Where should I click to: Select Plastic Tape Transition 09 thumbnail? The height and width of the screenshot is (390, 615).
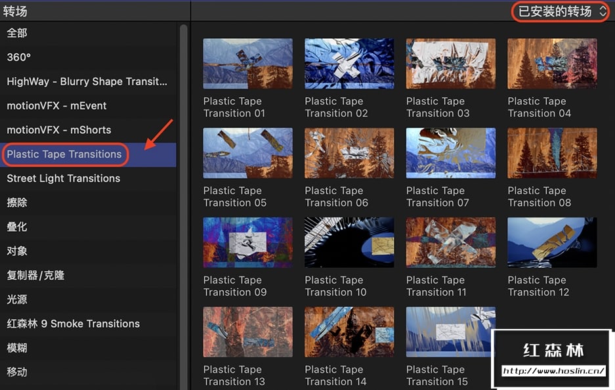point(247,242)
